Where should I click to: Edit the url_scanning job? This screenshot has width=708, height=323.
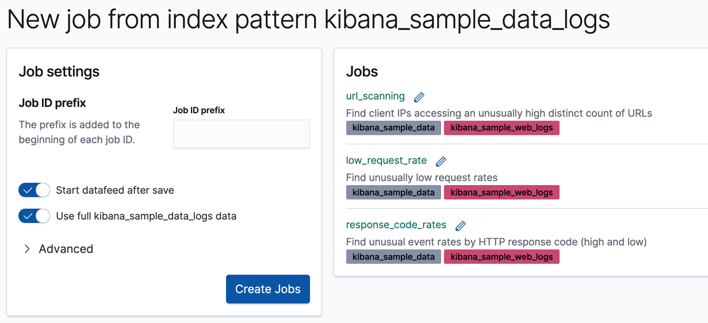(x=419, y=97)
